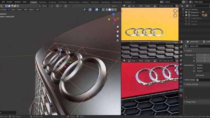The image size is (210, 118).
Task: Open the View Layer properties tab
Action: [x=181, y=60]
